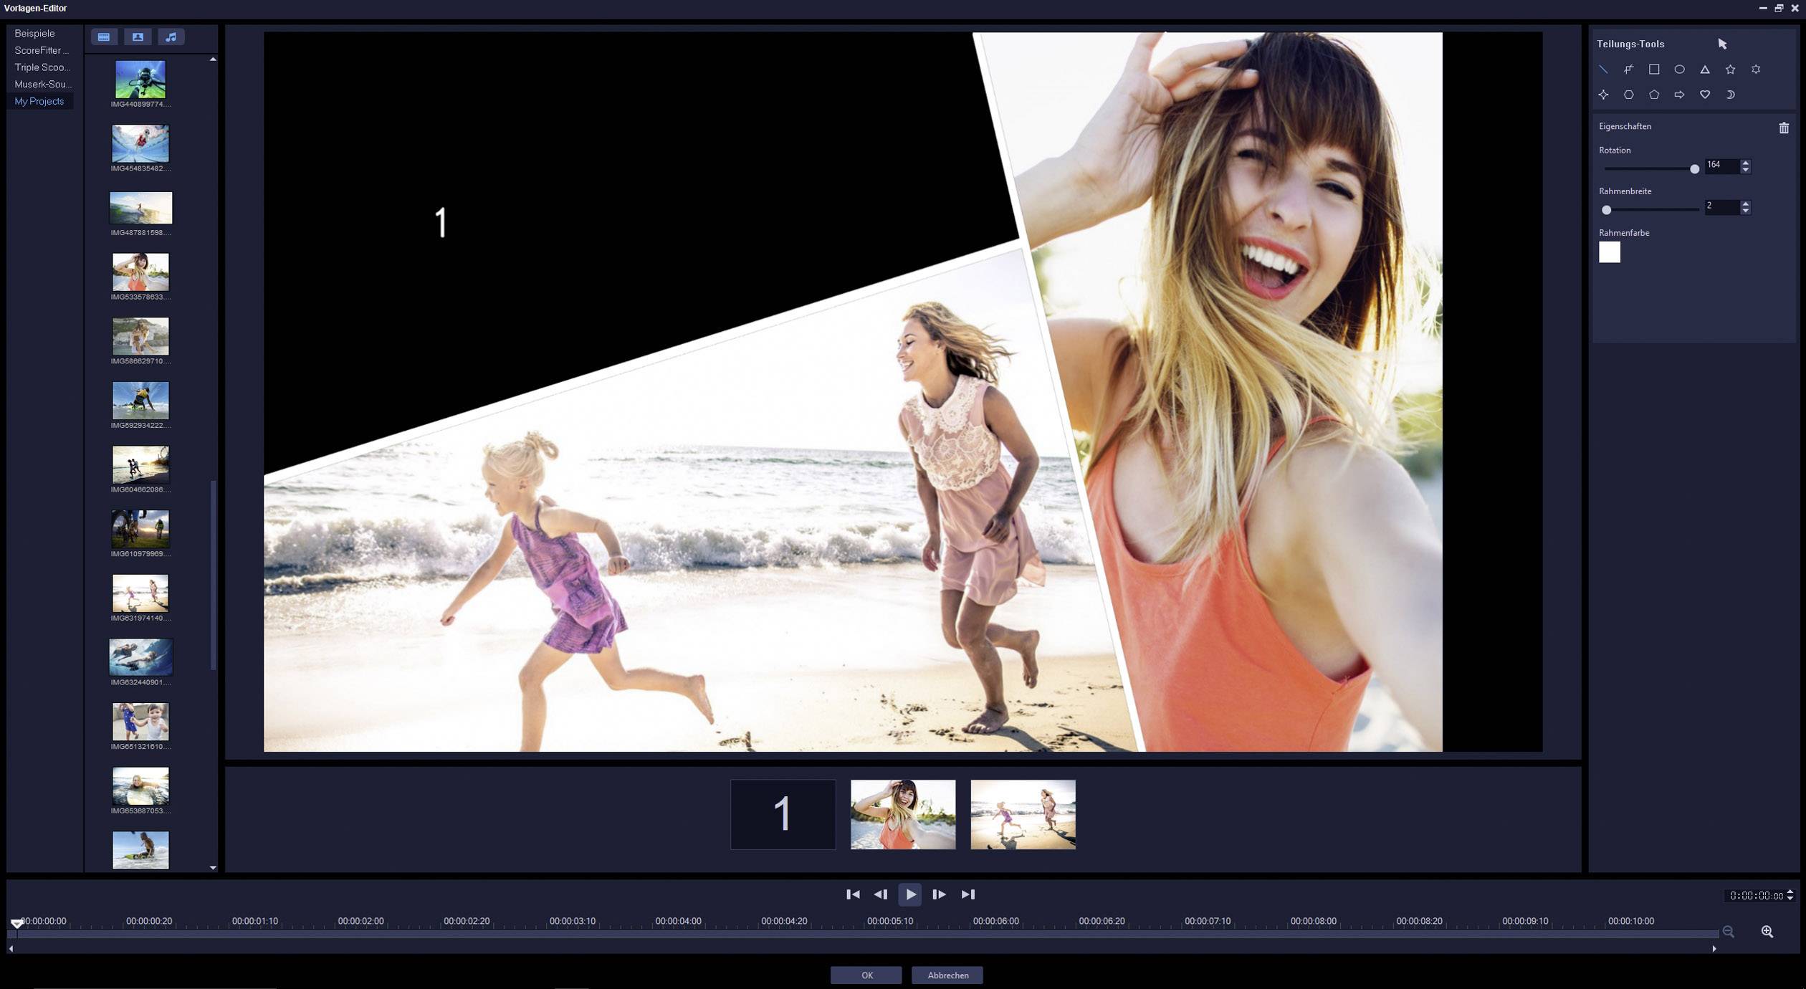The width and height of the screenshot is (1806, 989).
Task: Click the Abbrechen button
Action: tap(947, 975)
